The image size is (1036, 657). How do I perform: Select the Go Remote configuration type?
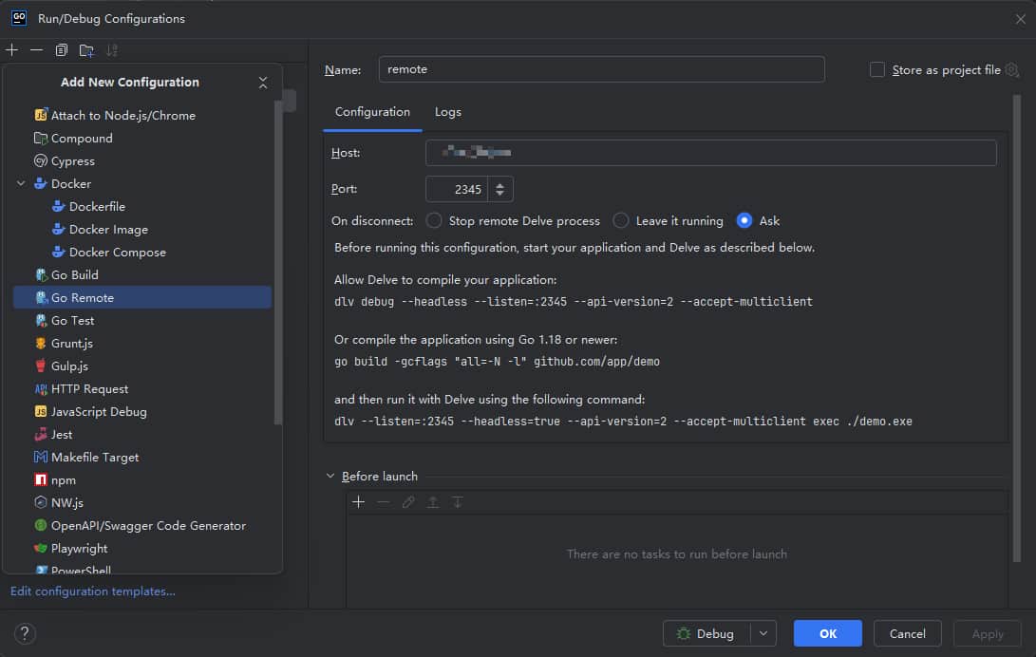coord(142,298)
